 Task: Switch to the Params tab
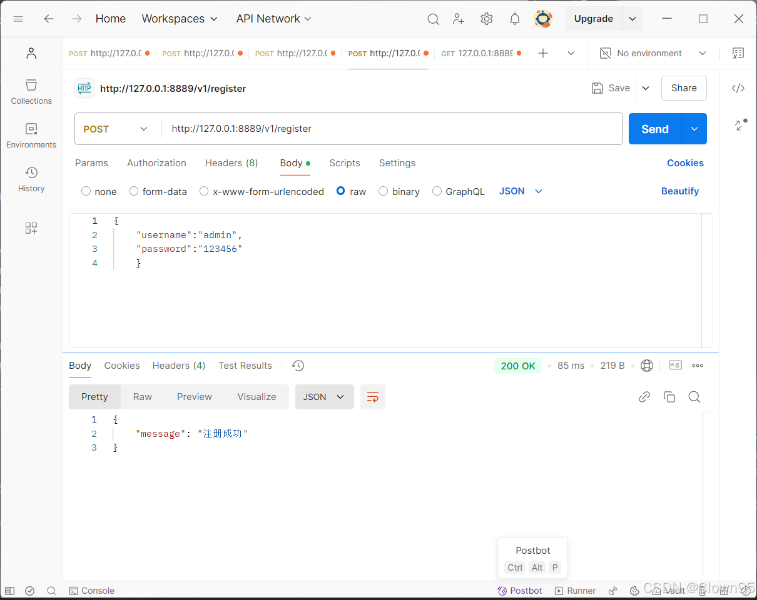(x=91, y=163)
